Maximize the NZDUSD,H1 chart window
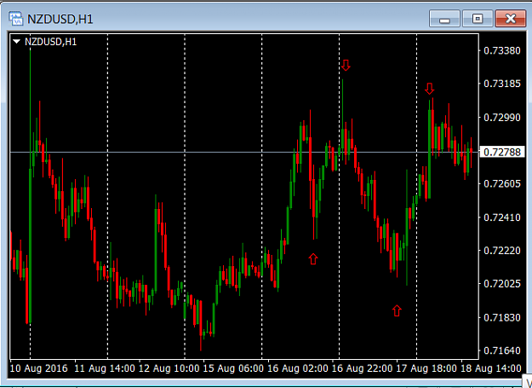The width and height of the screenshot is (532, 388). coord(478,19)
